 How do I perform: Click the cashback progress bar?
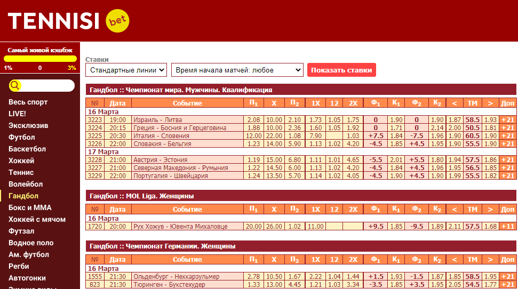(x=40, y=59)
